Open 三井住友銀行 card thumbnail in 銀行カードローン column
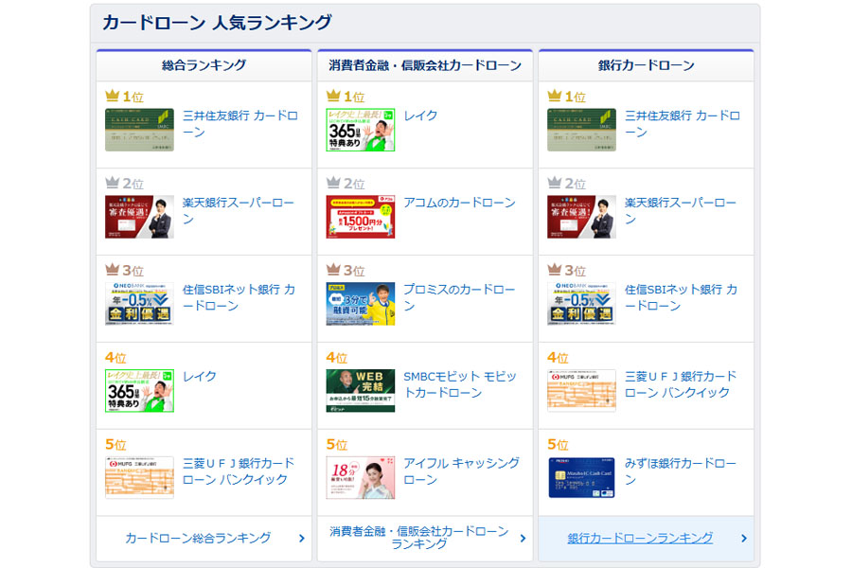 (582, 130)
